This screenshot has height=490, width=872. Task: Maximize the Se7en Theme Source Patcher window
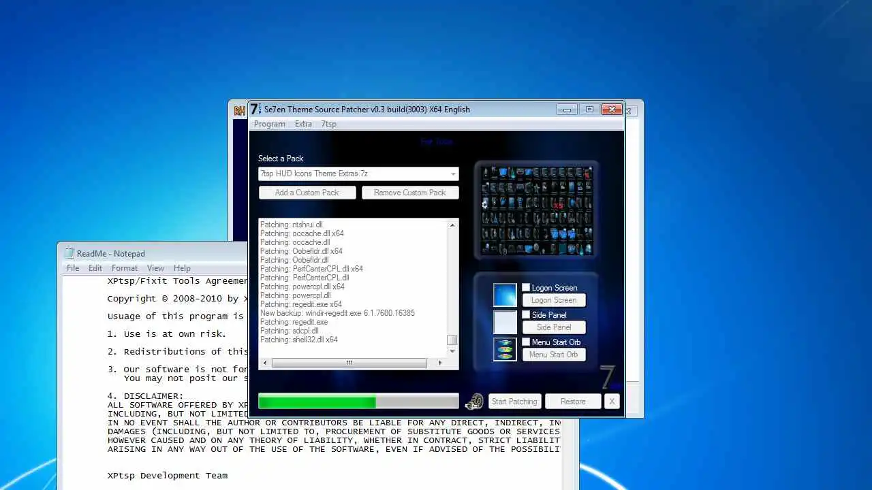coord(589,109)
